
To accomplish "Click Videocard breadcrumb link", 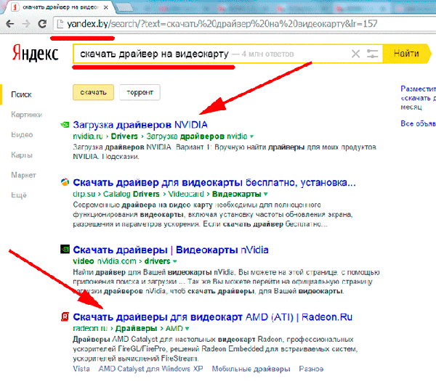I will click(186, 194).
